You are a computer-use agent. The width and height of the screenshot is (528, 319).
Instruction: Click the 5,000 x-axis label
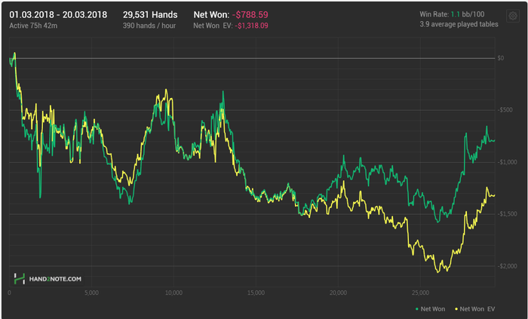(91, 293)
